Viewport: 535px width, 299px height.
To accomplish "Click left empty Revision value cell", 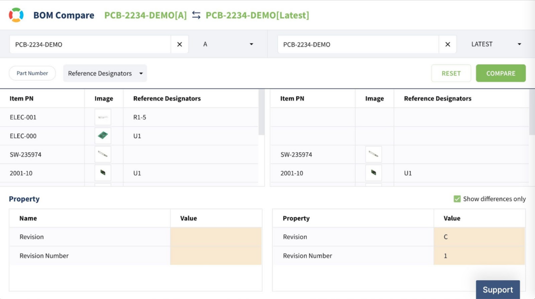I will 216,236.
